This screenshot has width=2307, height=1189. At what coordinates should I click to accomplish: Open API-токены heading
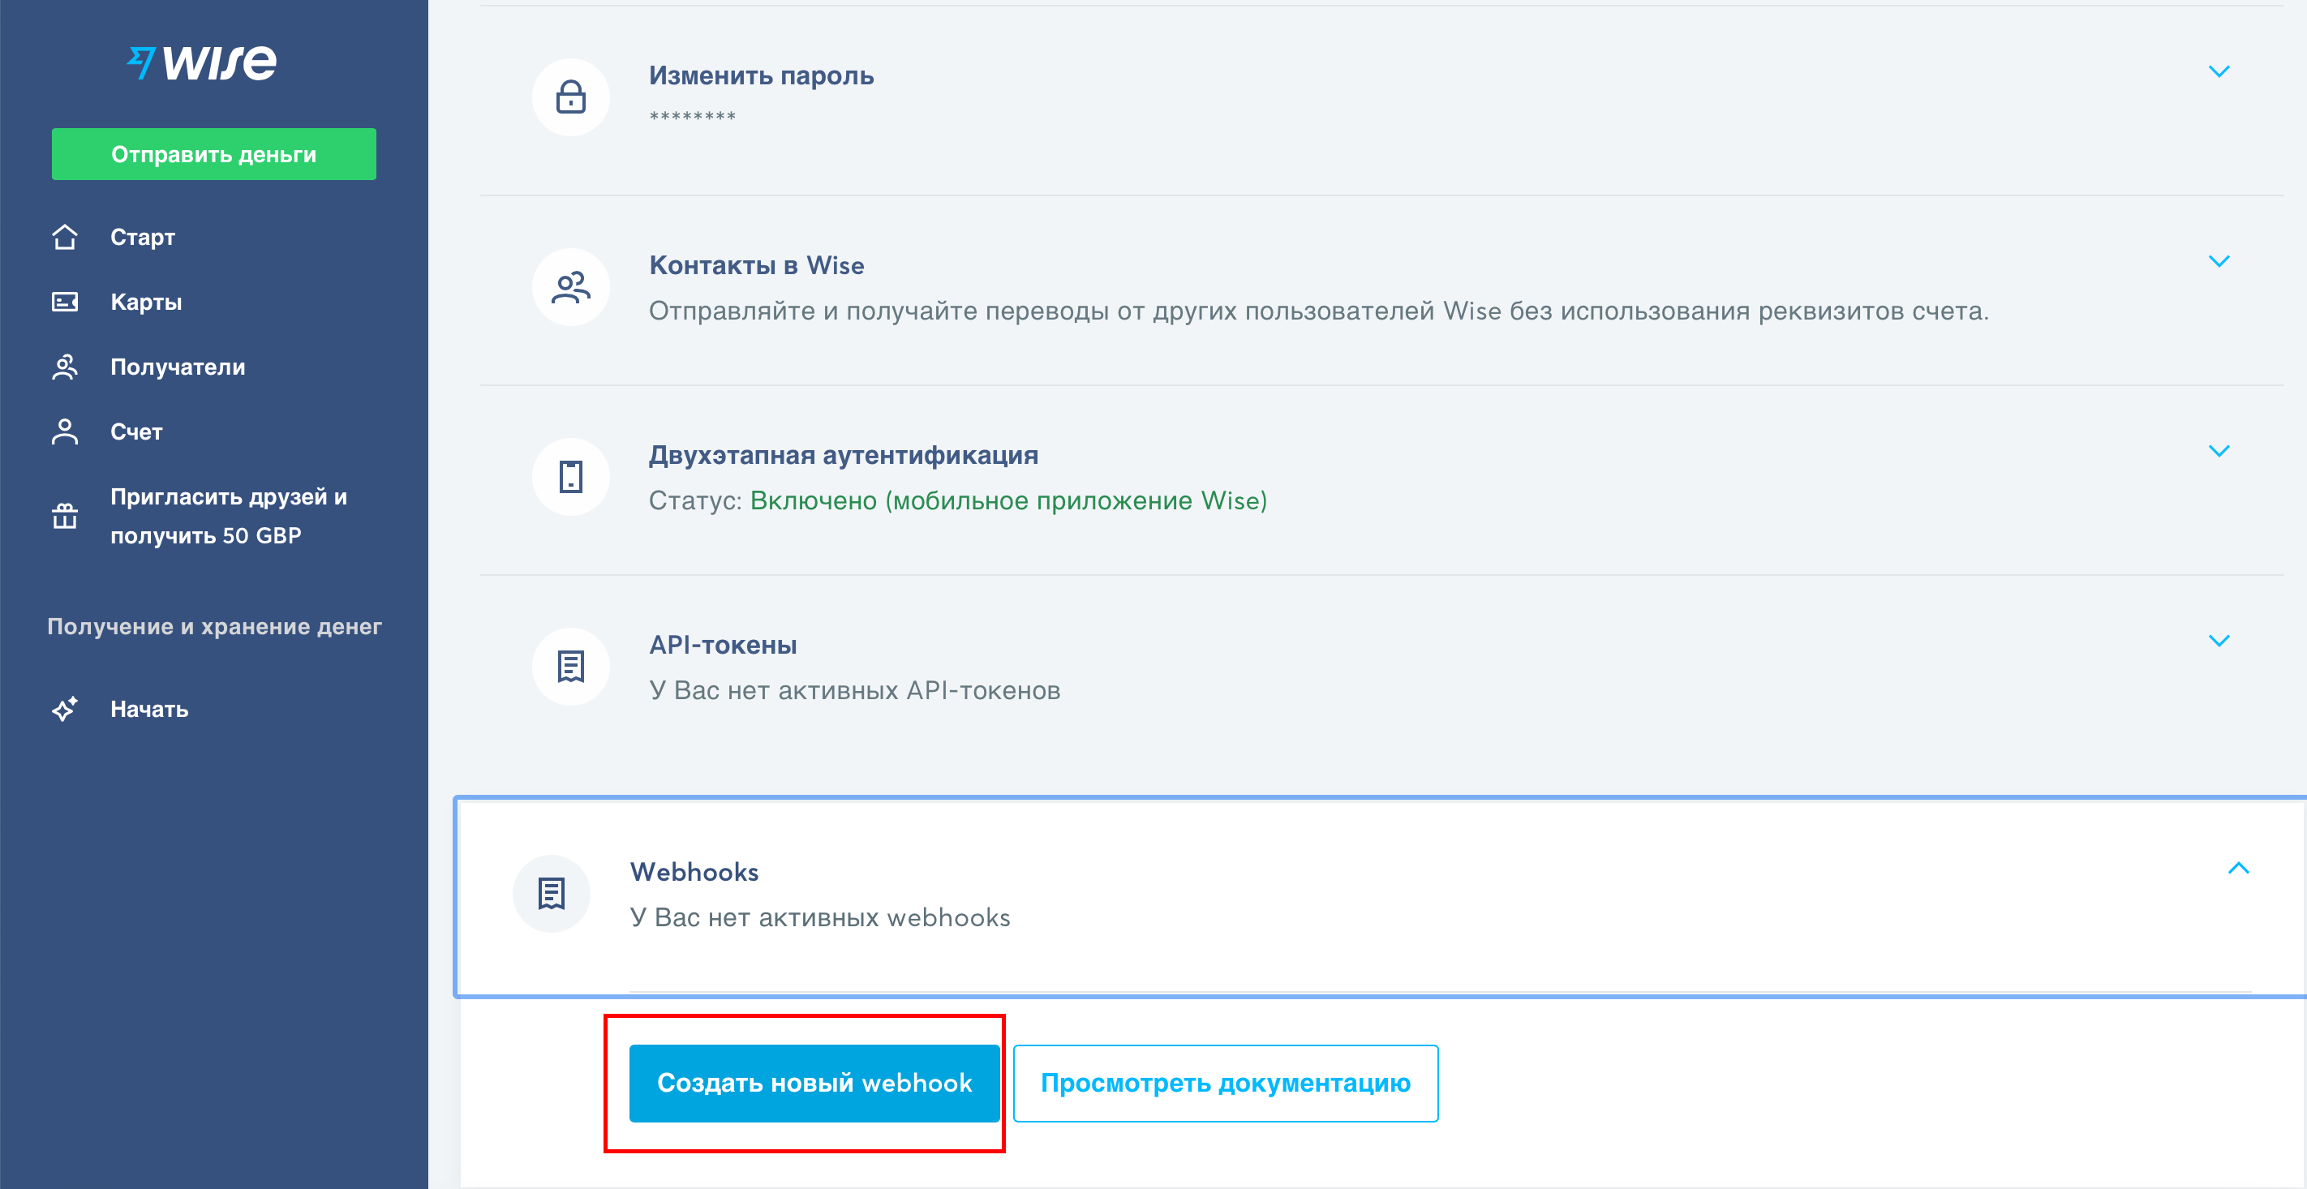tap(723, 645)
